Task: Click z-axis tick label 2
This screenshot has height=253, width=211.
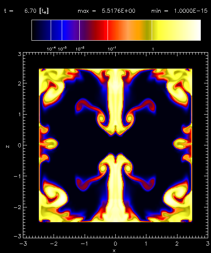Action: click(x=19, y=83)
